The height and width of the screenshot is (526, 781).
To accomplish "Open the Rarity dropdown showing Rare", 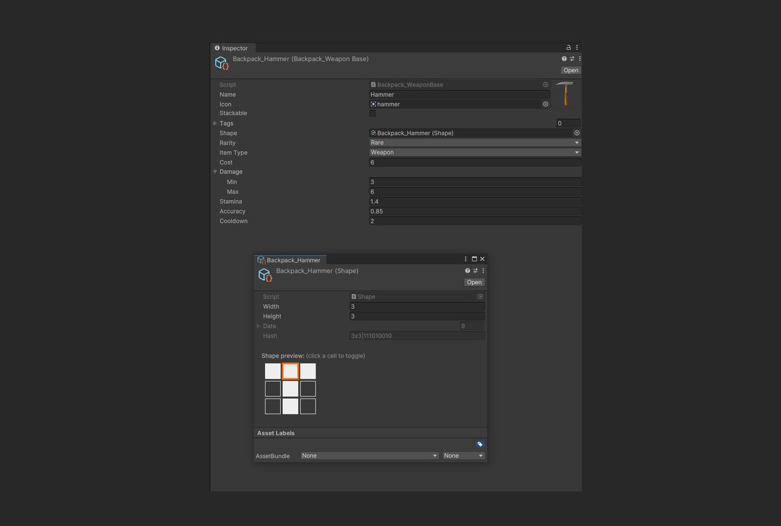I will pyautogui.click(x=475, y=142).
